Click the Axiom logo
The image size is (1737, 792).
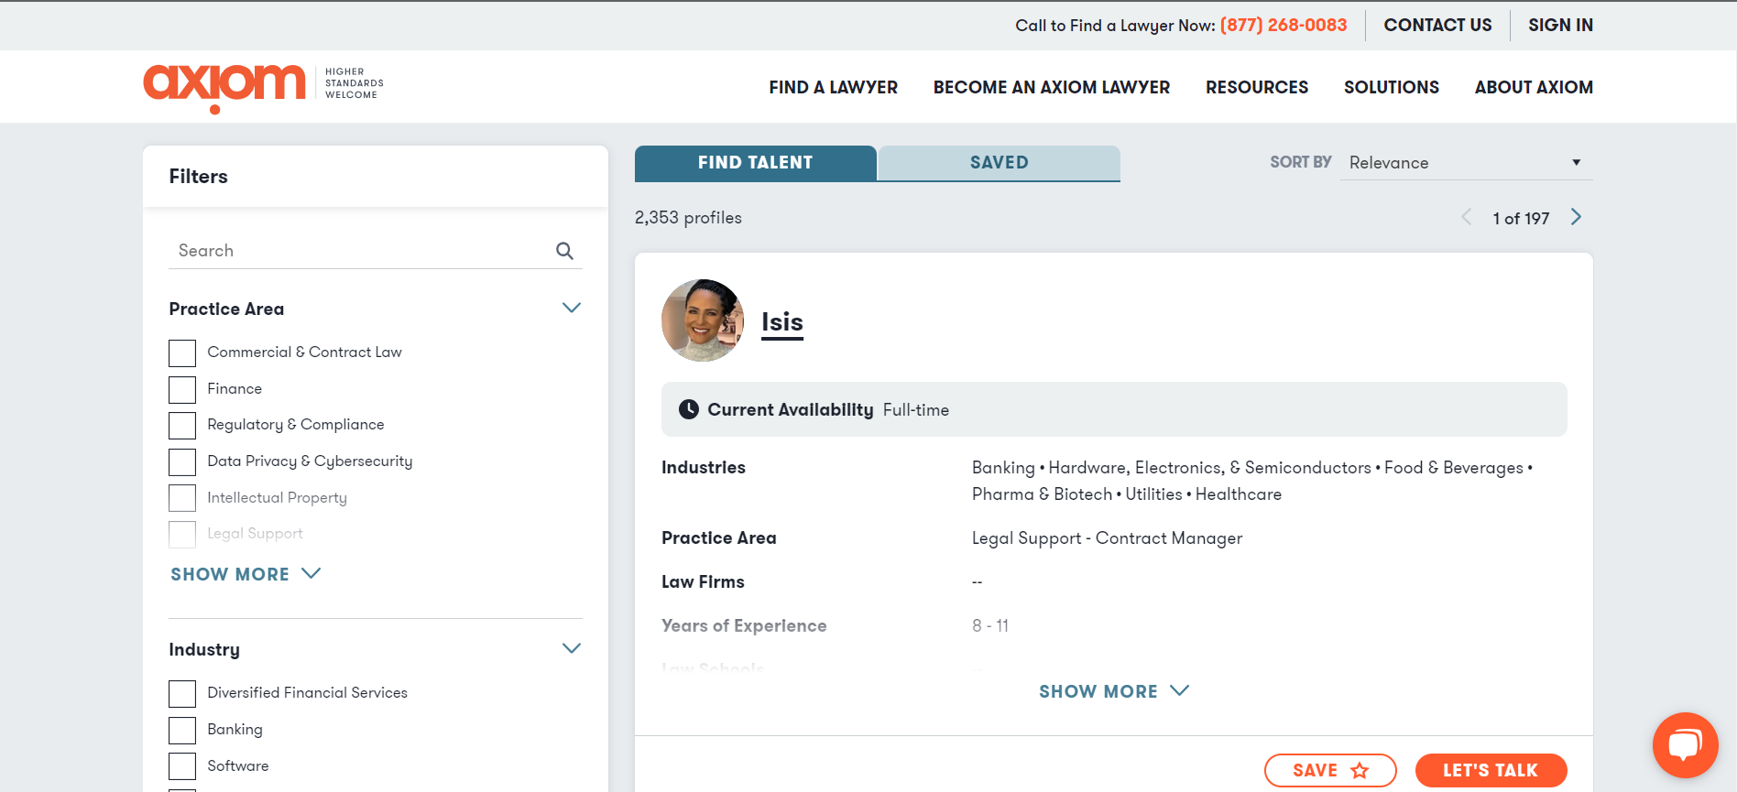(x=224, y=87)
